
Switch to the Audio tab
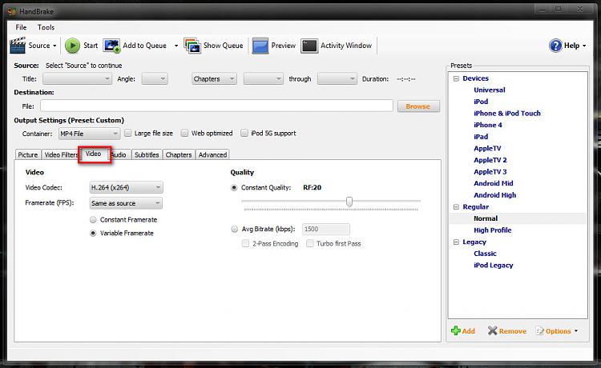point(119,154)
